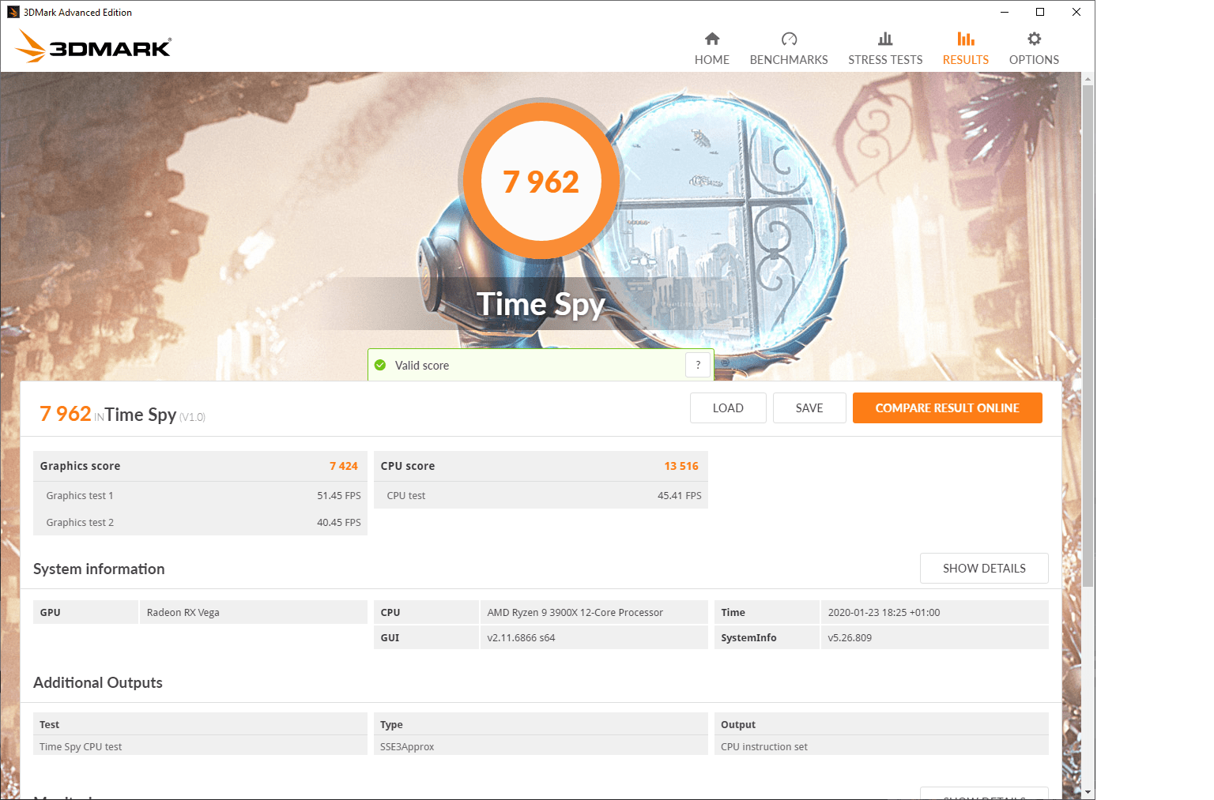This screenshot has height=800, width=1214.
Task: Click the Time Spy CPU test cell
Action: coord(200,746)
